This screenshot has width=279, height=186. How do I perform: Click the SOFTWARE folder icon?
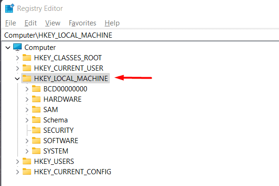coord(36,140)
